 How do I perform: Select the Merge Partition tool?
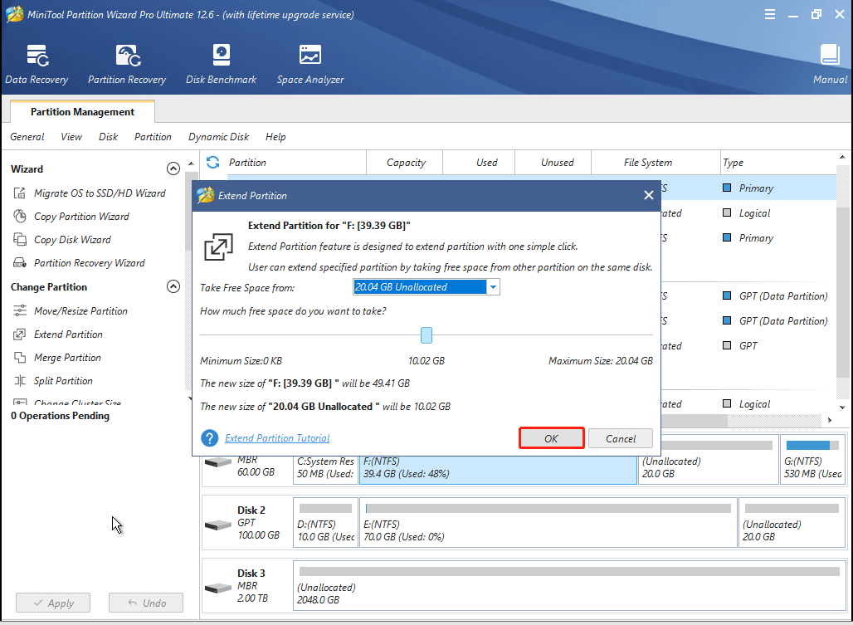click(x=68, y=357)
